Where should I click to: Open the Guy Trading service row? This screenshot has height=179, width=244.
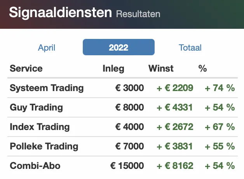tap(122, 107)
